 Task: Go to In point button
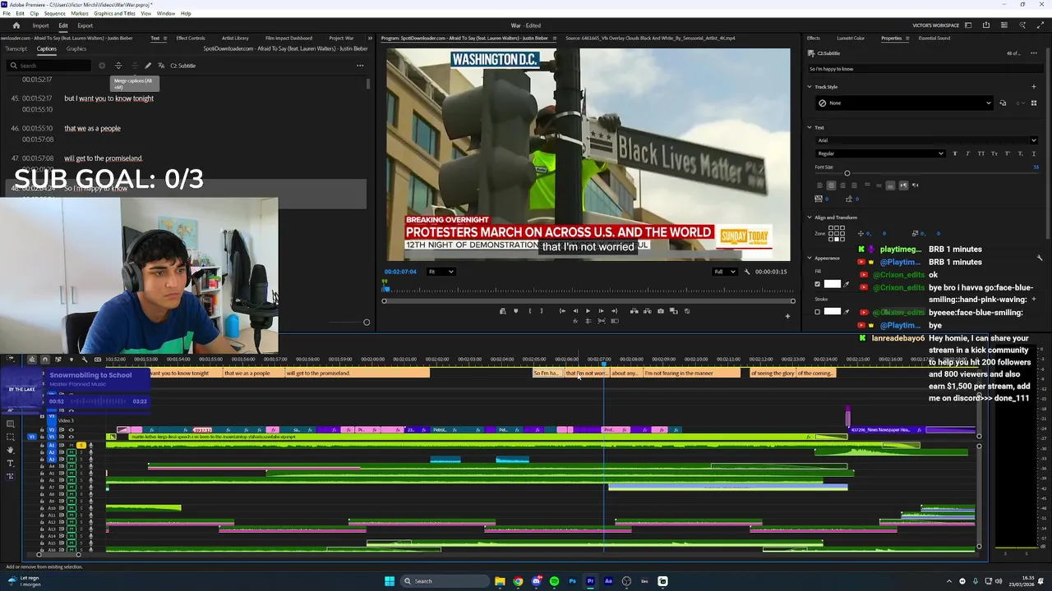[562, 311]
